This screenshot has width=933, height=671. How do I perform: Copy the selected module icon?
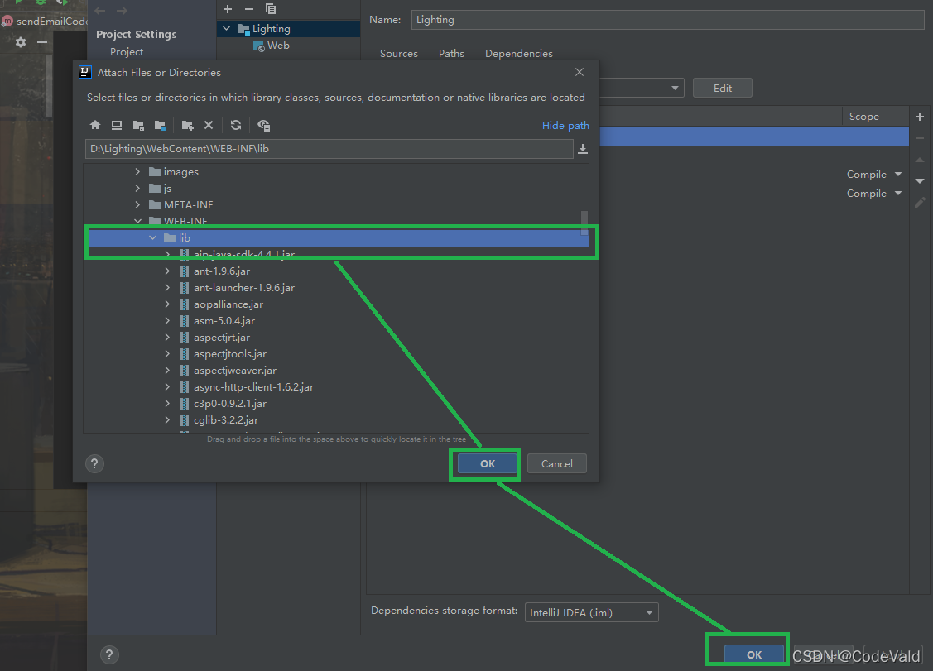pos(271,9)
